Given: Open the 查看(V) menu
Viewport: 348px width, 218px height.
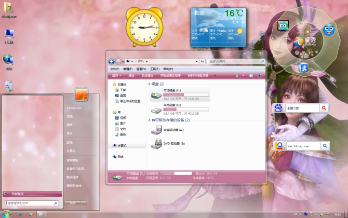Looking at the screenshot, I should [x=141, y=69].
